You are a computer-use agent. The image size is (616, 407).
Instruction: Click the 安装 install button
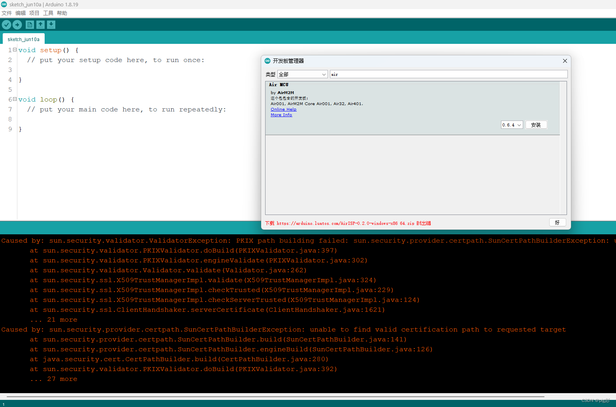[536, 125]
